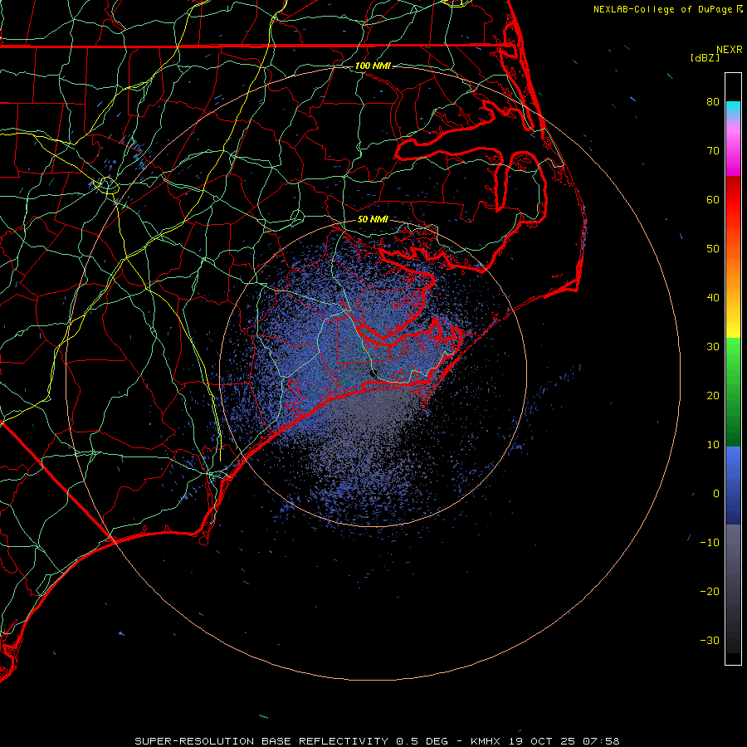Click the orange segment of the reflectivity color bar
747x747 pixels.
point(733,274)
